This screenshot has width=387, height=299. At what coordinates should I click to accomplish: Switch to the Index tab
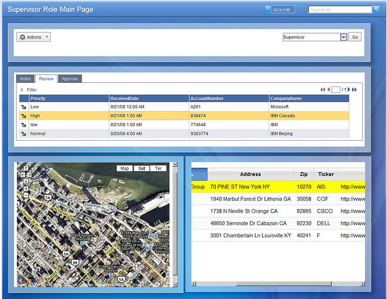[x=25, y=79]
